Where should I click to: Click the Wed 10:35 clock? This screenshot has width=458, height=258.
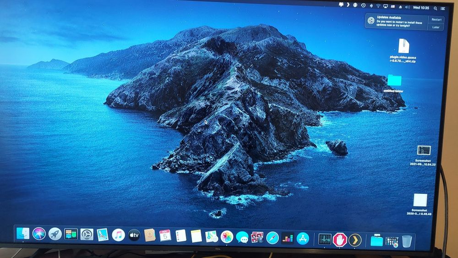[x=421, y=8]
